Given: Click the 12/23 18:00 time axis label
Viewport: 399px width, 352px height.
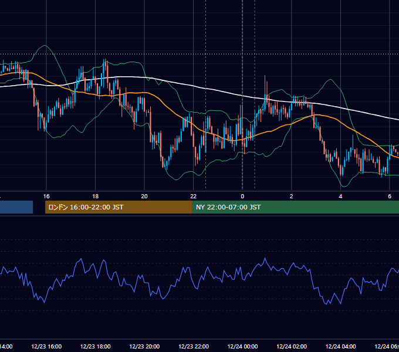Looking at the screenshot, I should 96,346.
